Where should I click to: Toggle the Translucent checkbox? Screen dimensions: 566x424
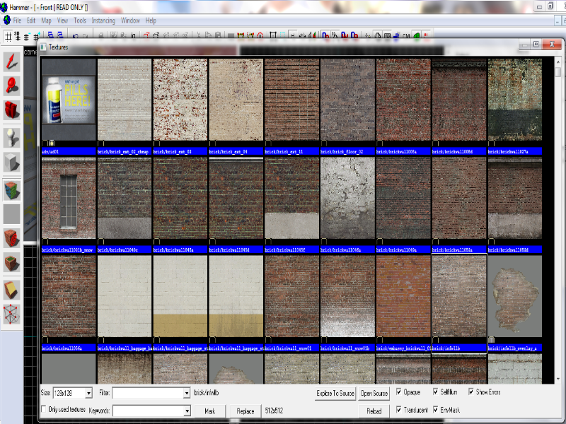[x=398, y=410]
